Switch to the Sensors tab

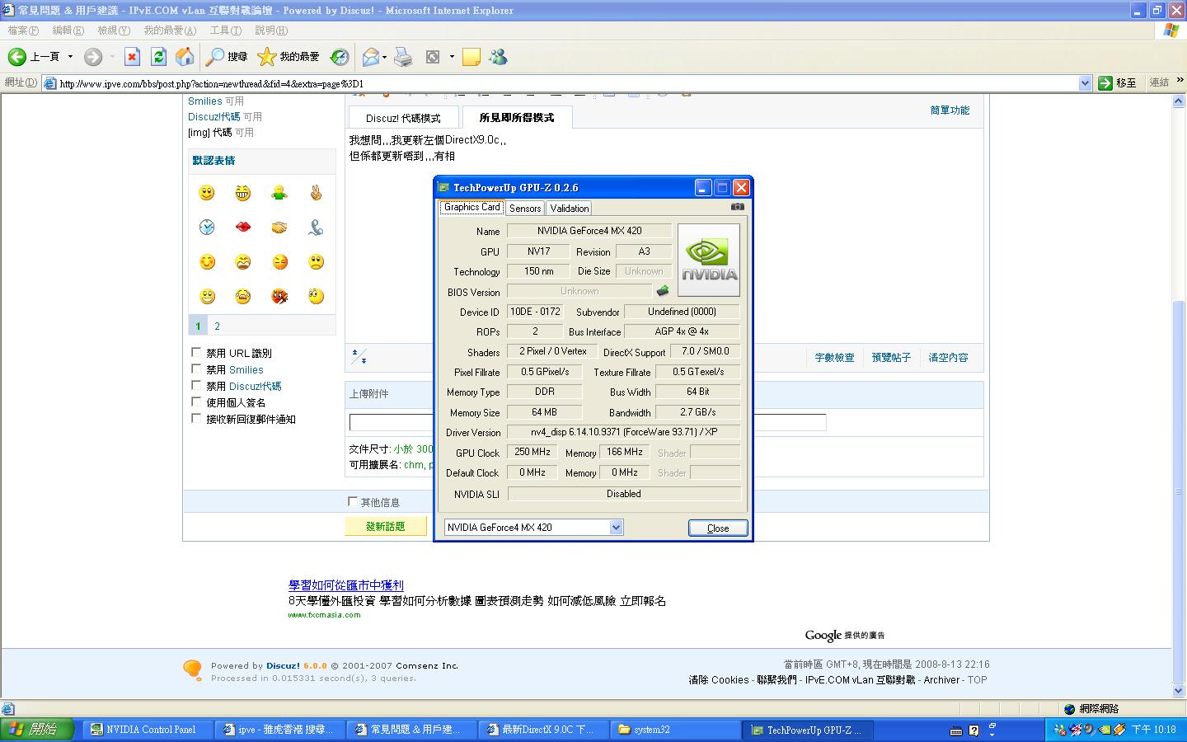click(525, 209)
